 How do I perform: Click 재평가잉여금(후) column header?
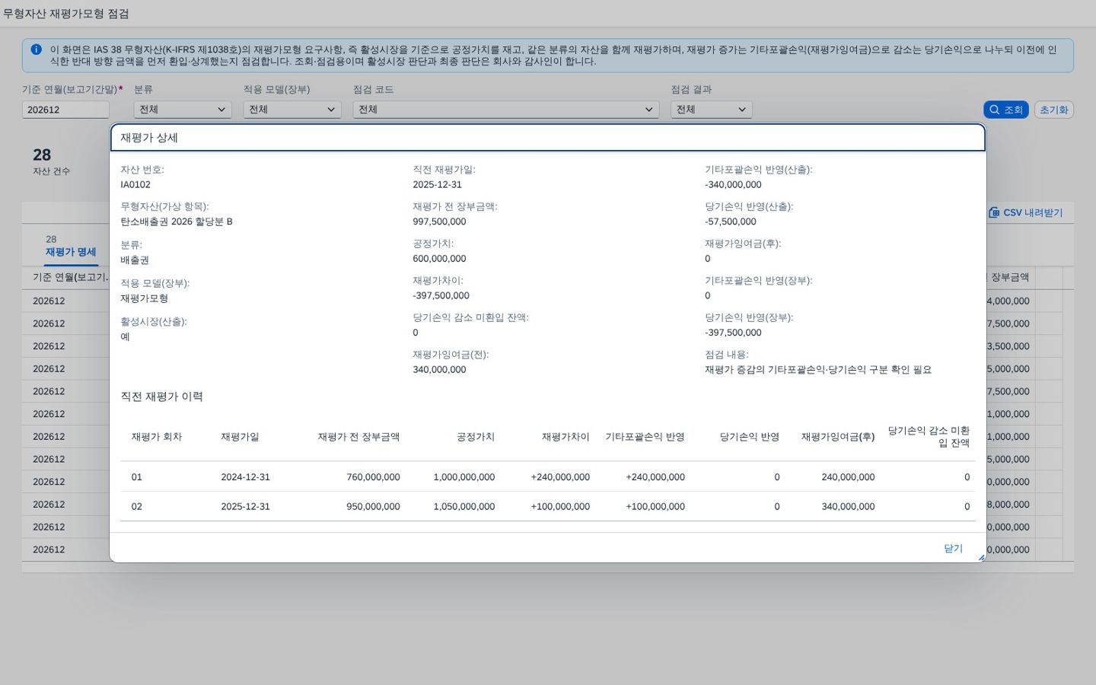click(x=837, y=437)
